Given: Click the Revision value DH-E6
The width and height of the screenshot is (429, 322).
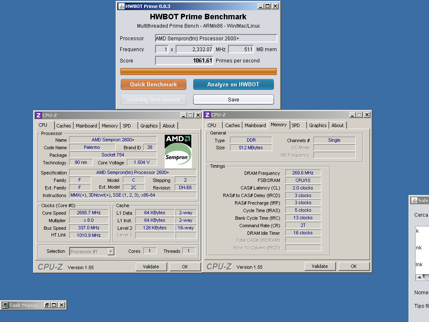Looking at the screenshot, I should click(x=186, y=187).
